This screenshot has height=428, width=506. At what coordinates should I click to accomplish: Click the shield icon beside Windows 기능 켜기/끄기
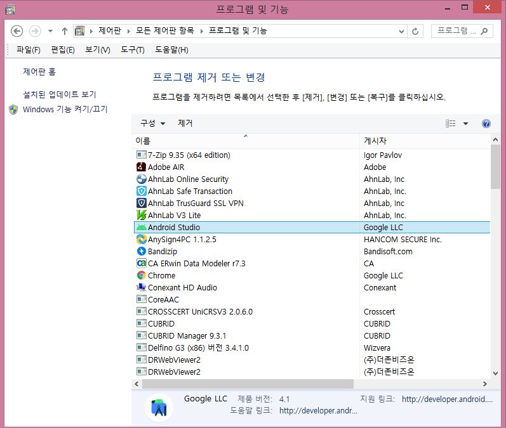click(x=13, y=110)
